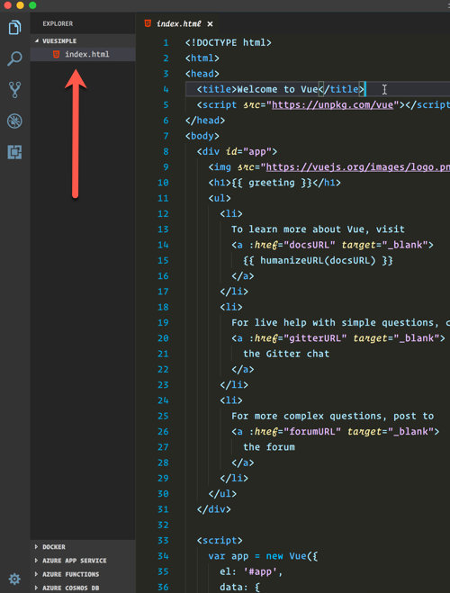450x593 pixels.
Task: Click the 'For live help with simple questions' line
Action: (x=340, y=322)
